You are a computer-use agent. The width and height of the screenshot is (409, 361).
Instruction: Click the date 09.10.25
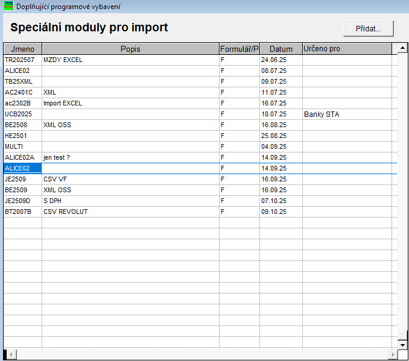[x=281, y=212]
